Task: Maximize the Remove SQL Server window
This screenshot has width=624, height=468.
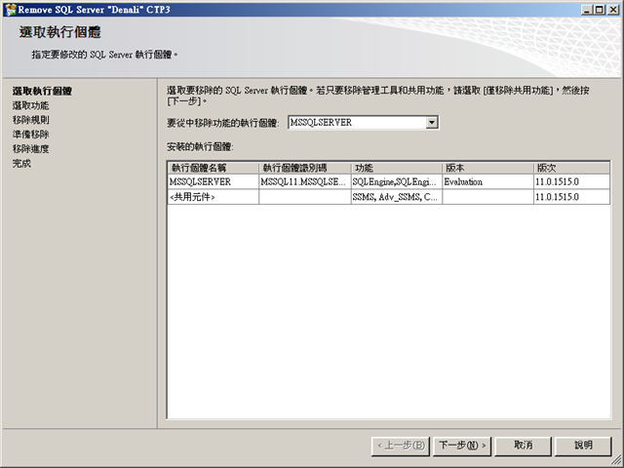Action: [x=600, y=10]
